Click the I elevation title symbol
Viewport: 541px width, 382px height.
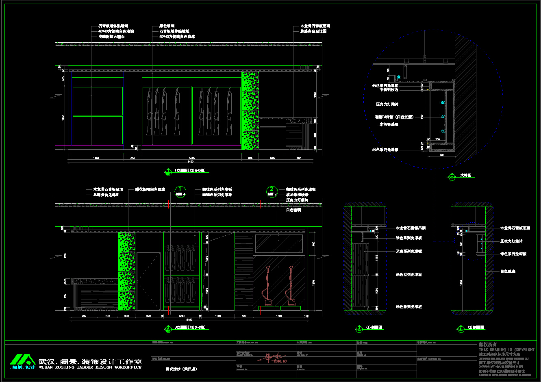click(x=168, y=171)
